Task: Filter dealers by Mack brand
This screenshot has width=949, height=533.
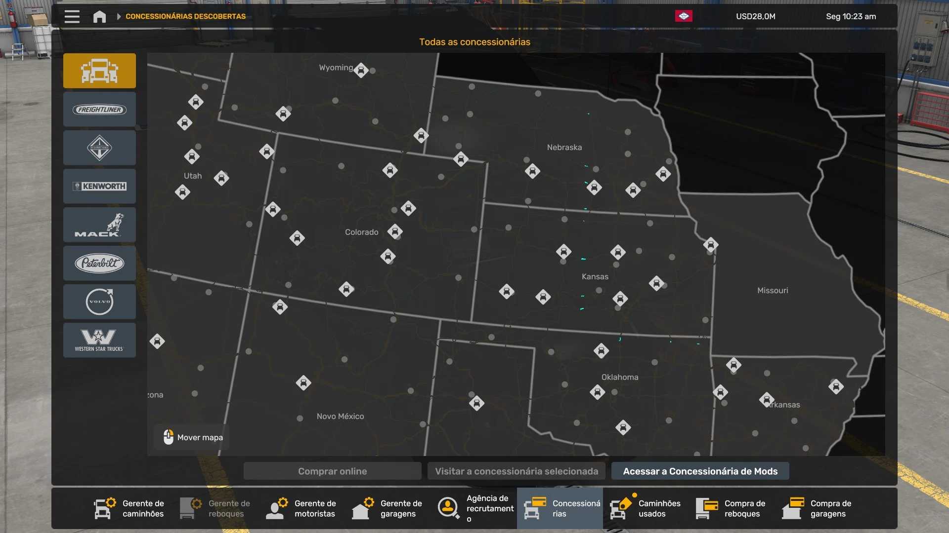Action: click(99, 225)
